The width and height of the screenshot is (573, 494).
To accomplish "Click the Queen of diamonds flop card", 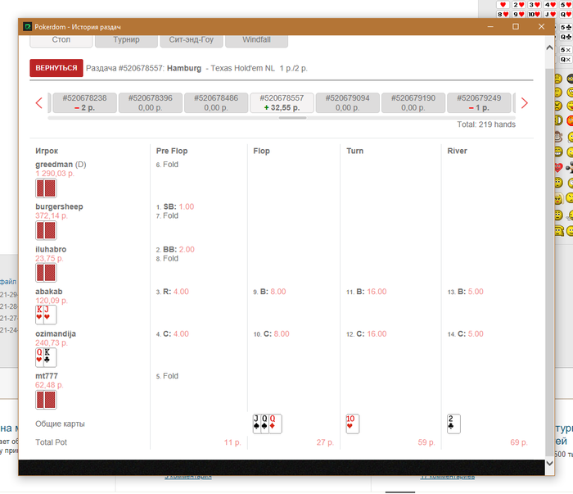I will [275, 424].
